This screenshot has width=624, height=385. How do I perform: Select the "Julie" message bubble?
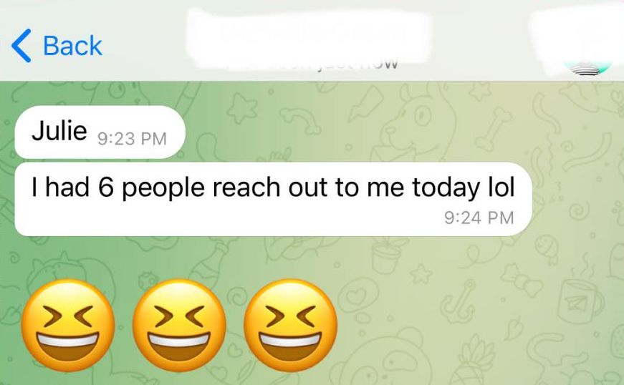pyautogui.click(x=100, y=132)
